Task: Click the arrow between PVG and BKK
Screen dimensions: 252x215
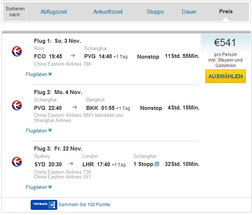Action: tap(75, 107)
